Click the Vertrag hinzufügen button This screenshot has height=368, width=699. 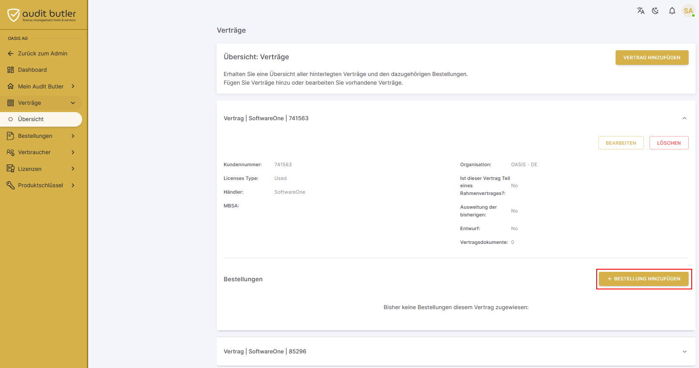point(652,58)
